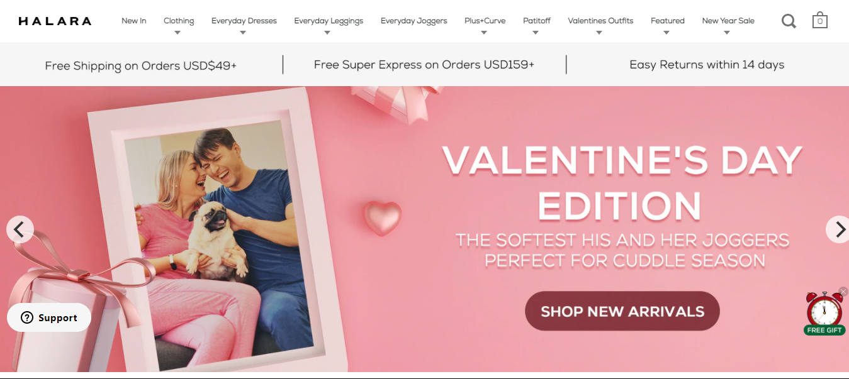Click the HALARA logo
Viewport: 849px width, 379px height.
click(55, 21)
